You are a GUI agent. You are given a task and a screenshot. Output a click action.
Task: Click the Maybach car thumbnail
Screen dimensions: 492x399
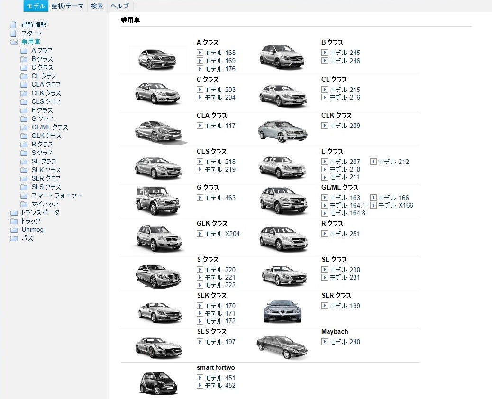click(x=282, y=347)
